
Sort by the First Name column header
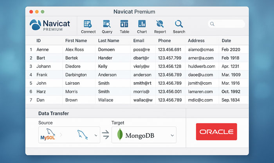coord(76,41)
